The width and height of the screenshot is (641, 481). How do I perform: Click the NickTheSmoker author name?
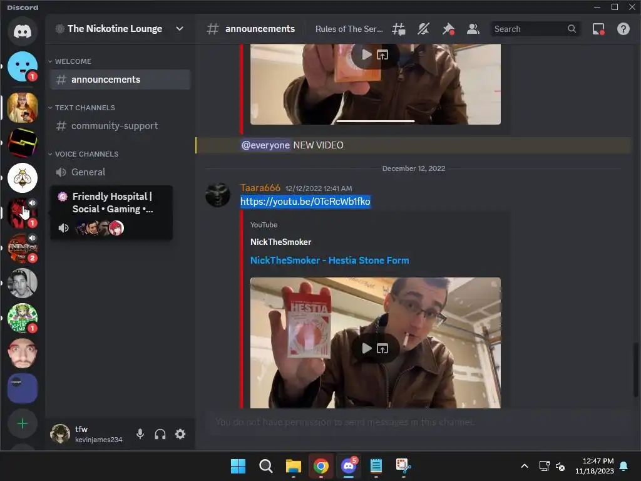pos(281,242)
